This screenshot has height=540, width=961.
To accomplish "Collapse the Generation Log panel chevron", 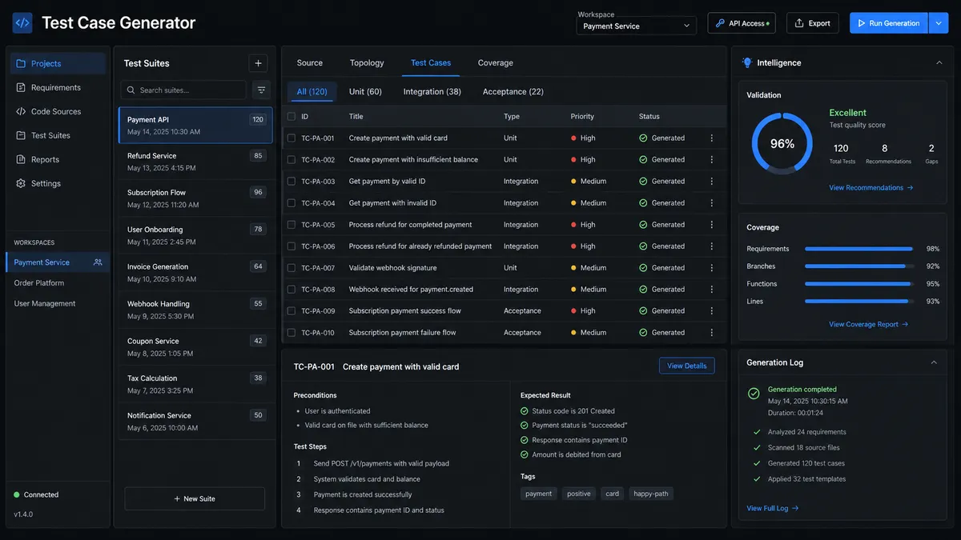I will [933, 362].
